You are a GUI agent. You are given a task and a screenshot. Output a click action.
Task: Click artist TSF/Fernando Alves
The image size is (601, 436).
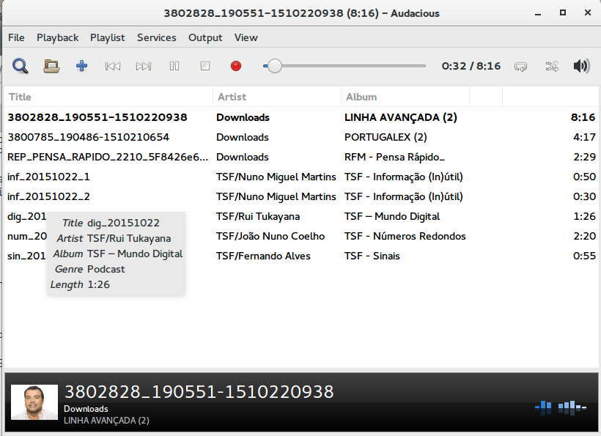pos(263,256)
